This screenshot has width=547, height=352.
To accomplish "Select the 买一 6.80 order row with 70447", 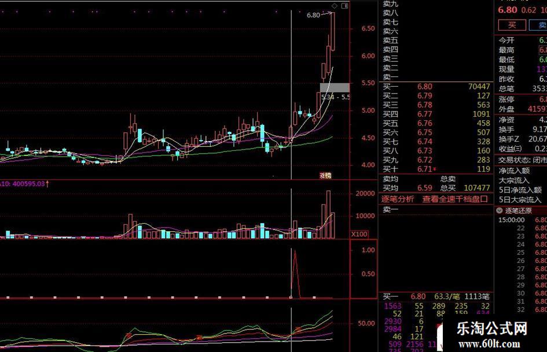I will pos(436,87).
